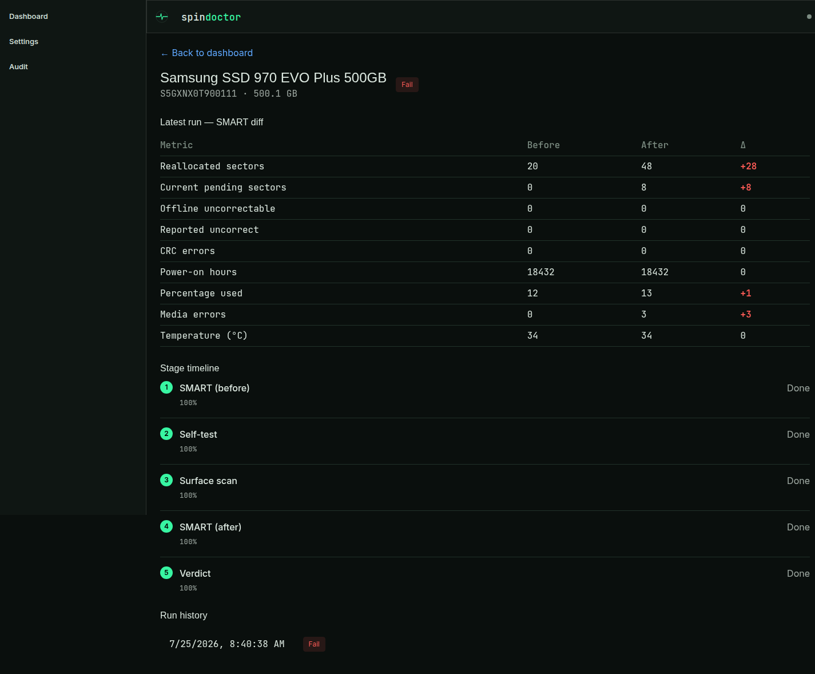This screenshot has height=674, width=815.
Task: Click the Before value 18432 for Power-on hours
Action: pos(541,272)
